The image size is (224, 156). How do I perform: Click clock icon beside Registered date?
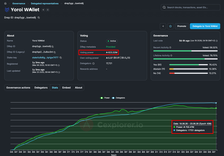click(x=59, y=65)
